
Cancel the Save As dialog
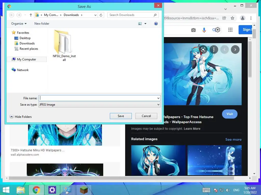coord(146,116)
